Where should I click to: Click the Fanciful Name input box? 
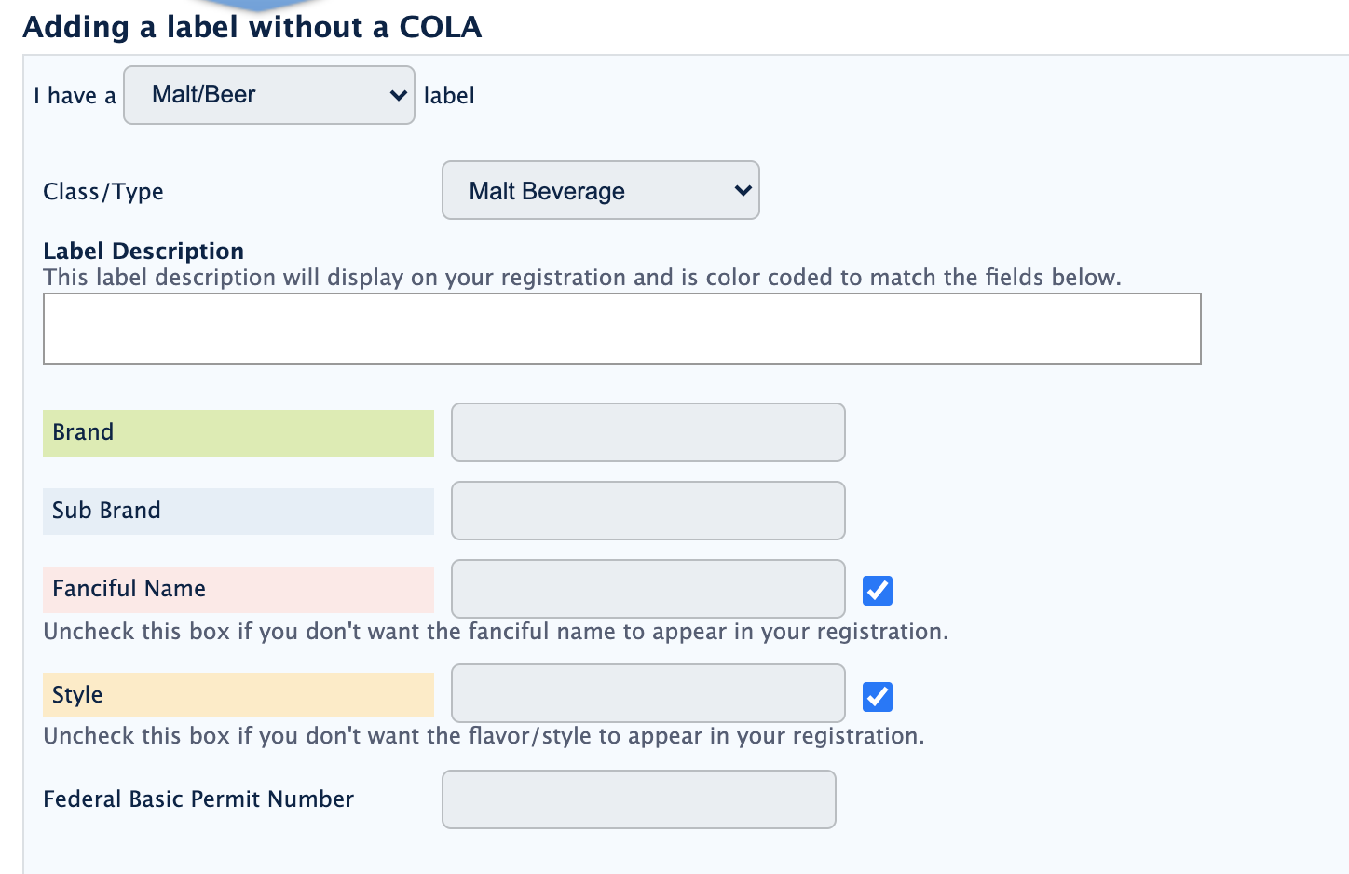[x=647, y=589]
